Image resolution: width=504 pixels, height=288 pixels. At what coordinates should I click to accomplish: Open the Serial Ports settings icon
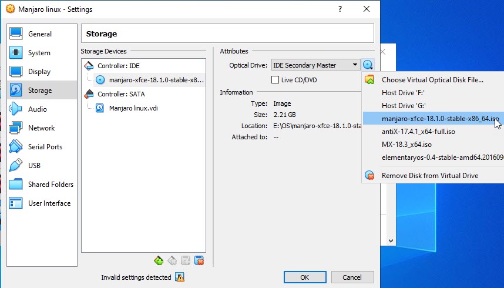click(x=16, y=147)
